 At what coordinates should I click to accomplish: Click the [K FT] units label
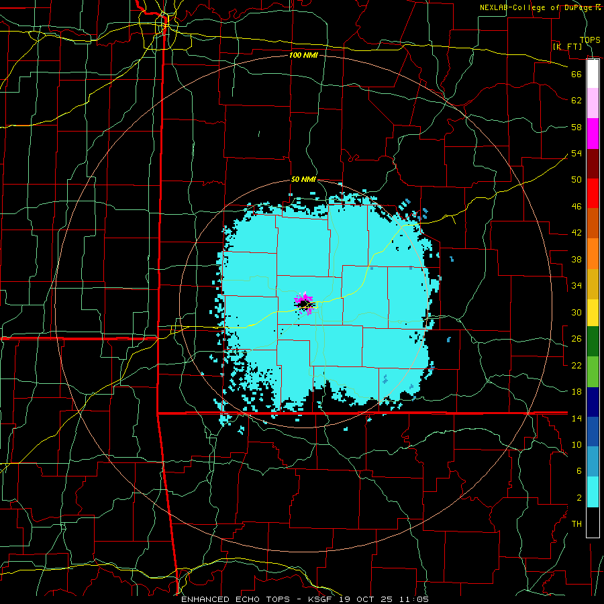tap(567, 46)
